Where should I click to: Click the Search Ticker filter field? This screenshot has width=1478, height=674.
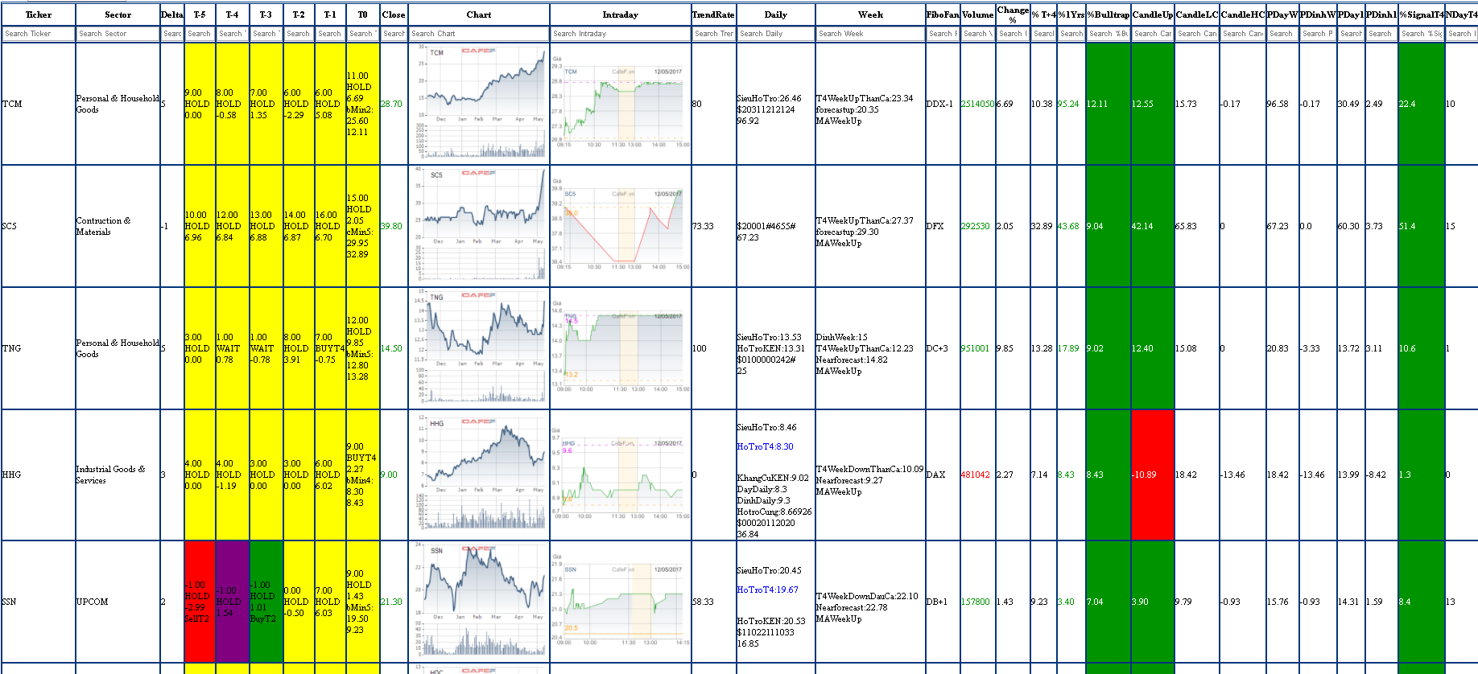[38, 34]
